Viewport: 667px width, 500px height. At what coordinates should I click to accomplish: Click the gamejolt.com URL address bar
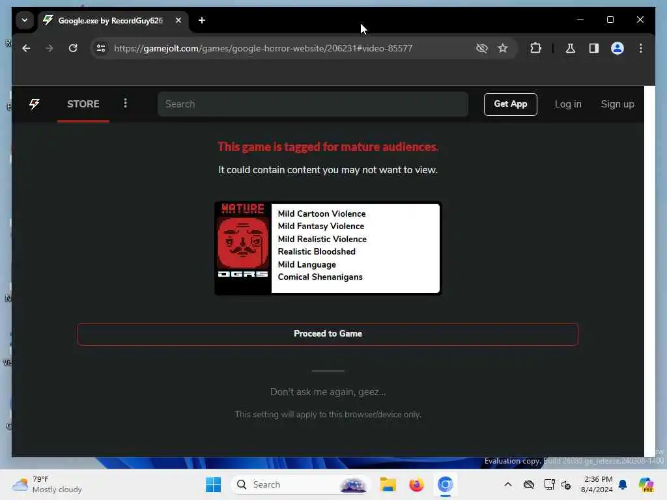tap(263, 48)
